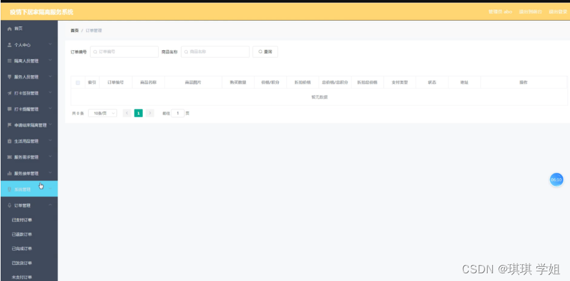Expand 生活用品管理 with its chevron
The width and height of the screenshot is (570, 281).
click(50, 140)
